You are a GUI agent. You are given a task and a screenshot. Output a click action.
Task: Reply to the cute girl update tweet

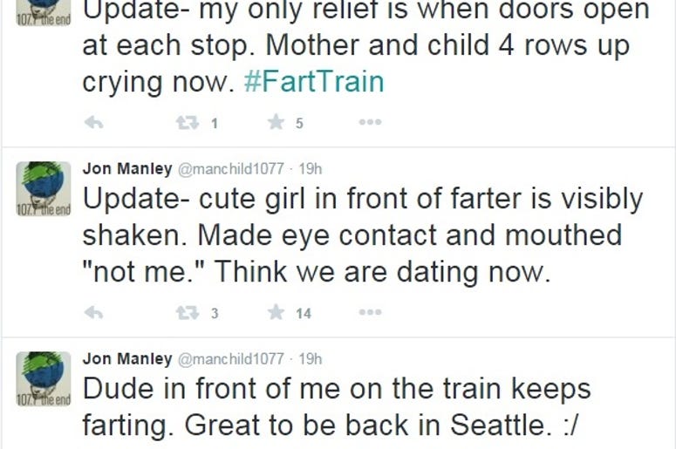[x=93, y=312]
